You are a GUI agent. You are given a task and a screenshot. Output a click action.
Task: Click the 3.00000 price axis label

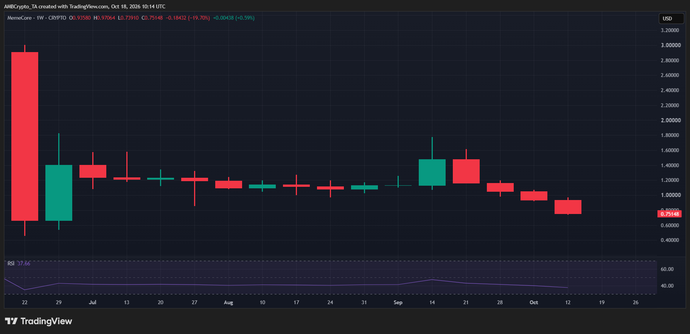(671, 45)
